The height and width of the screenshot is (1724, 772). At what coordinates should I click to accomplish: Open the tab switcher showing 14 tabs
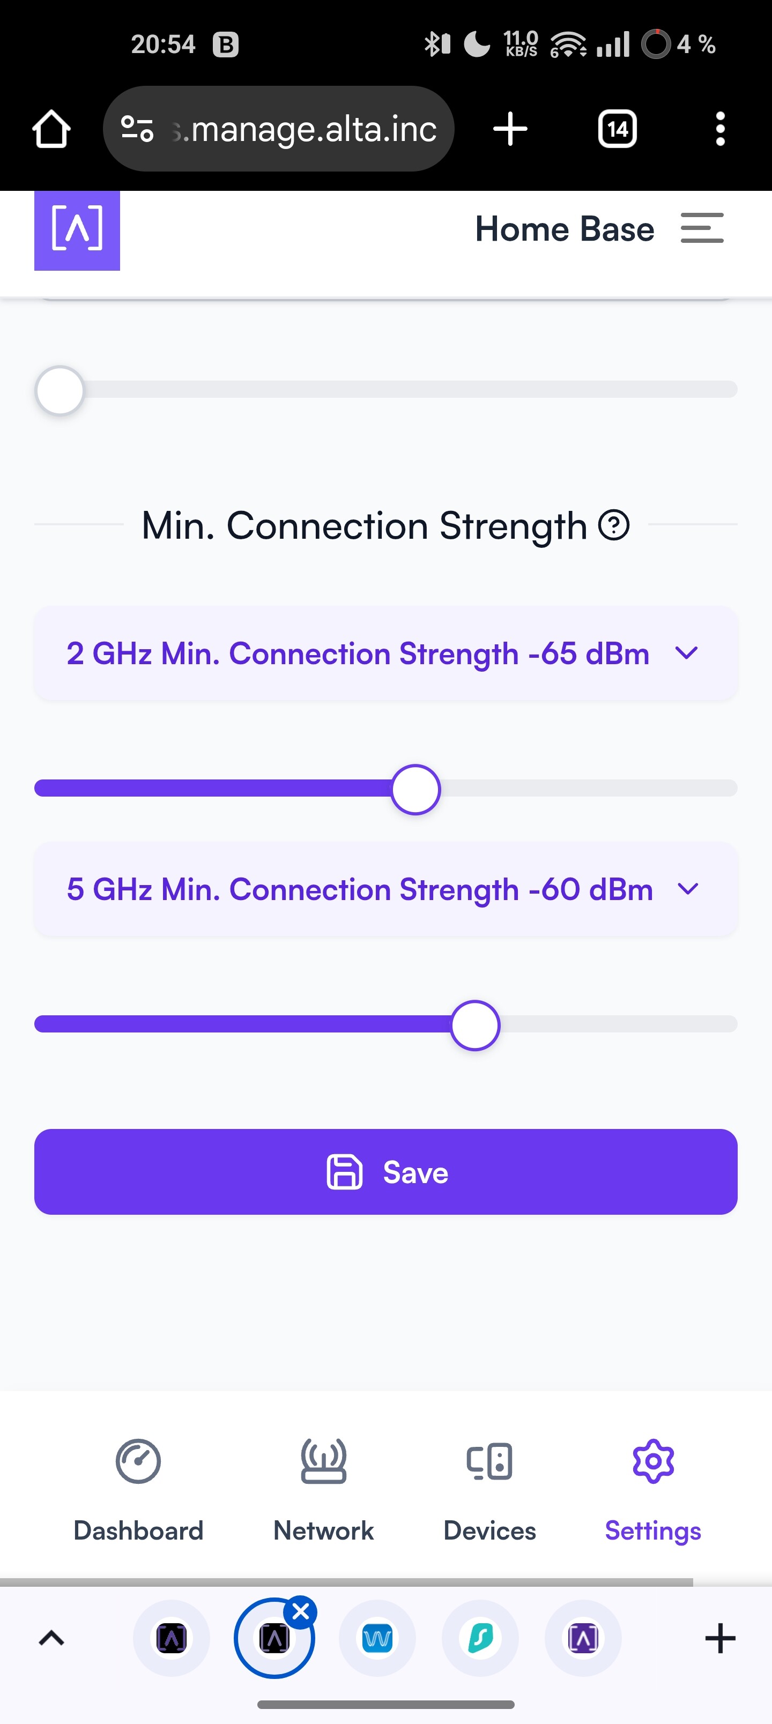tap(617, 129)
